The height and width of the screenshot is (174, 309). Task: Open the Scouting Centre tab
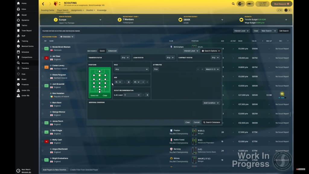coord(47,10)
